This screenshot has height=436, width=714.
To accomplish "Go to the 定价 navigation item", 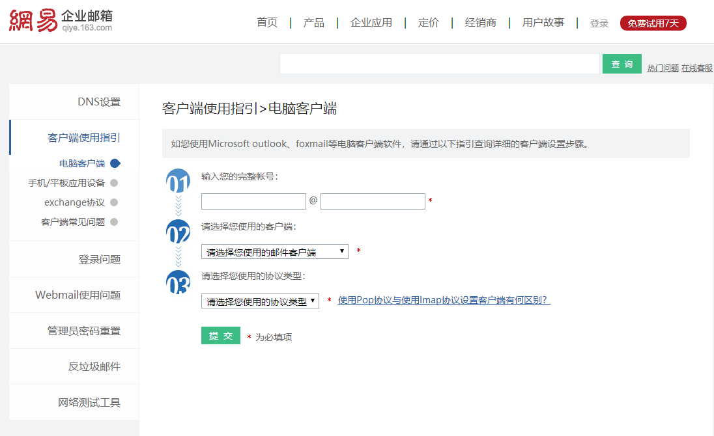I will click(428, 23).
